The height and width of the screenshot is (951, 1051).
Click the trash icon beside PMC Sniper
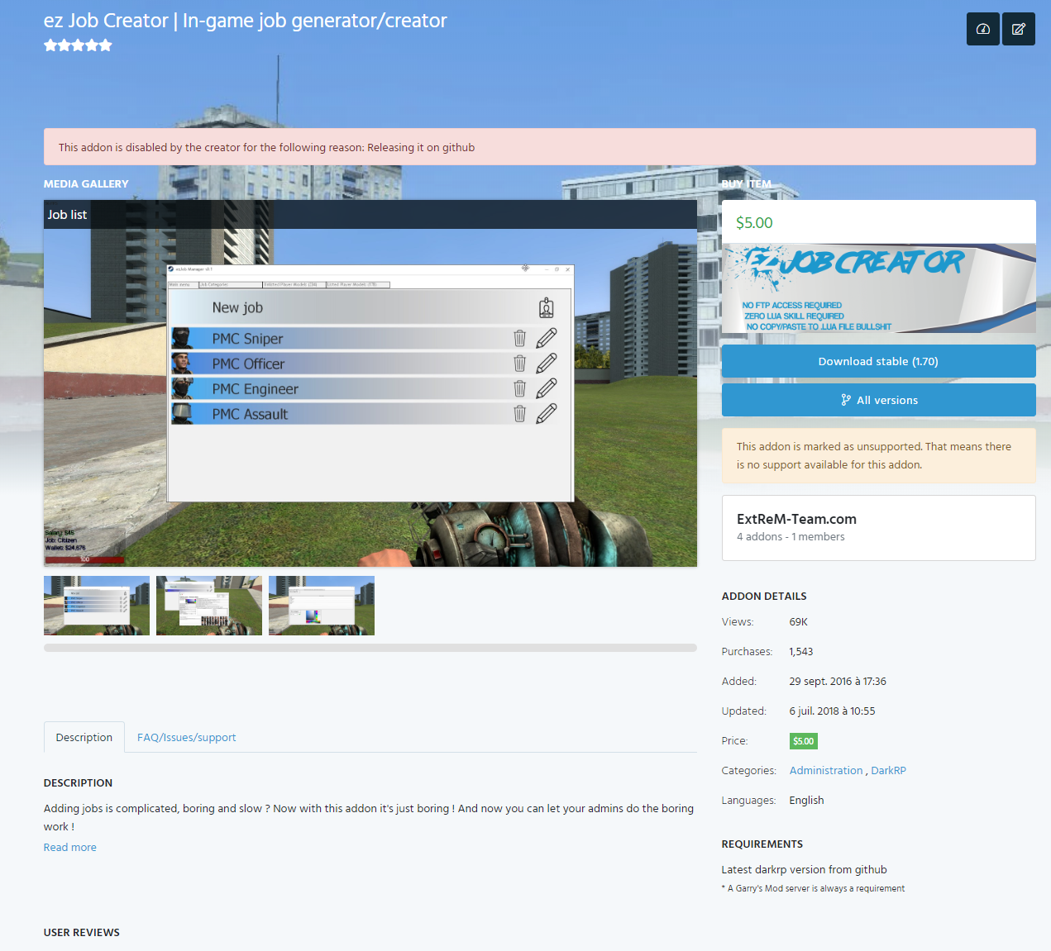(519, 338)
